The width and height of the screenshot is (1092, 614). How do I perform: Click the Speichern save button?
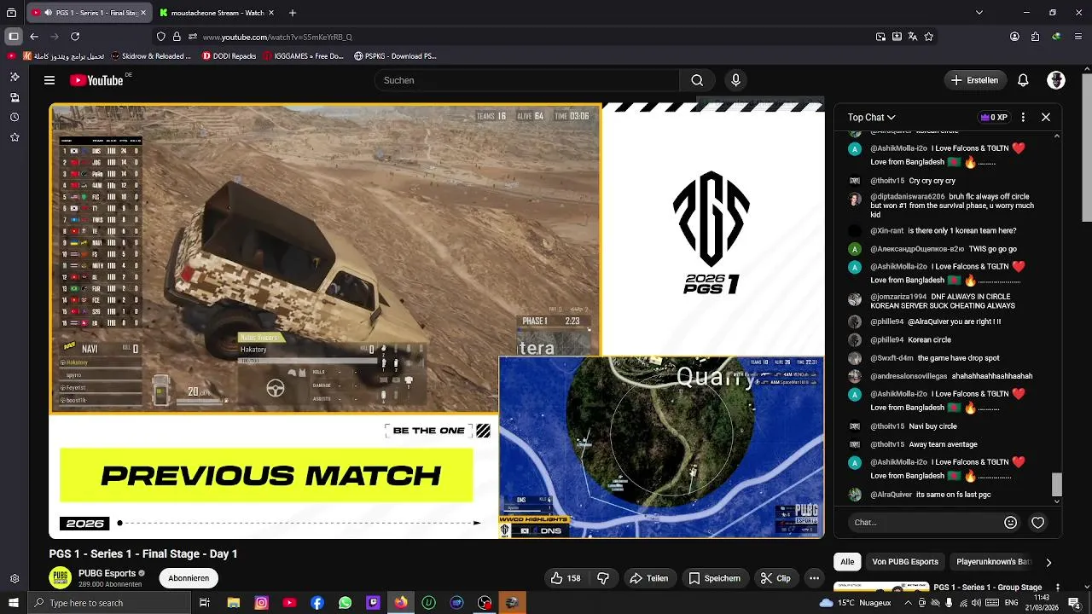(x=715, y=578)
